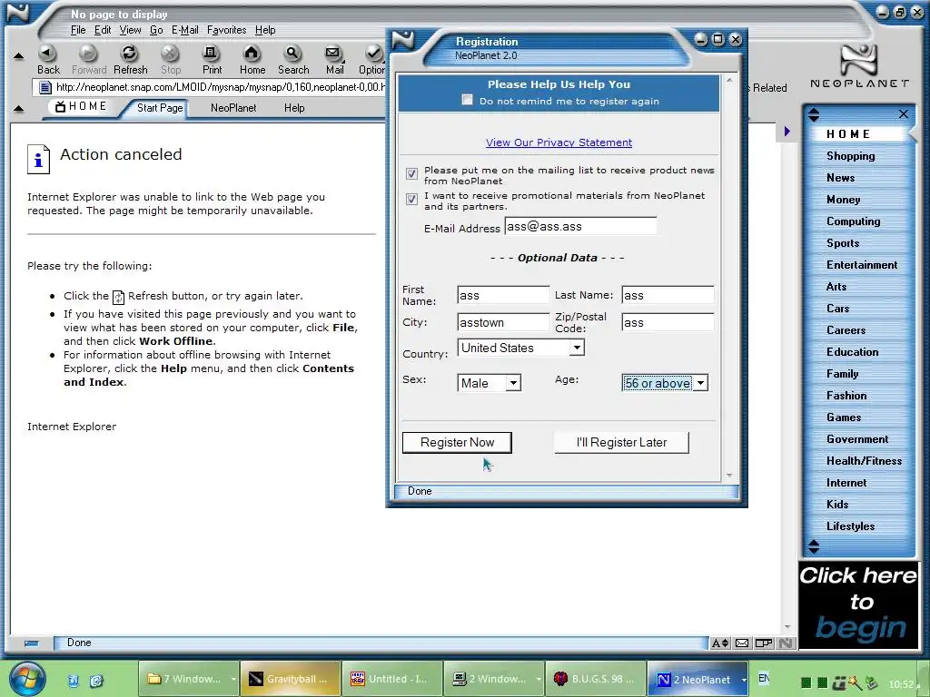Click the blue arrow expander beside the sidebar

click(787, 131)
